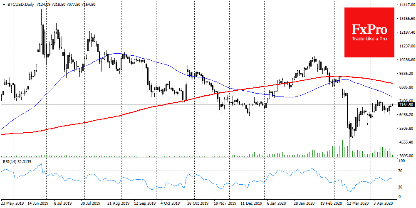The width and height of the screenshot is (416, 208).
Task: Click price axis value 13166.60
Action: pyautogui.click(x=408, y=19)
